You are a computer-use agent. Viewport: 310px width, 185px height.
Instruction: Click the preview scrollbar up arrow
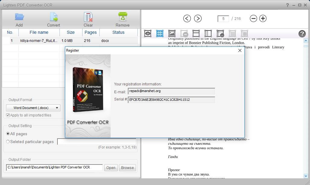[306, 41]
